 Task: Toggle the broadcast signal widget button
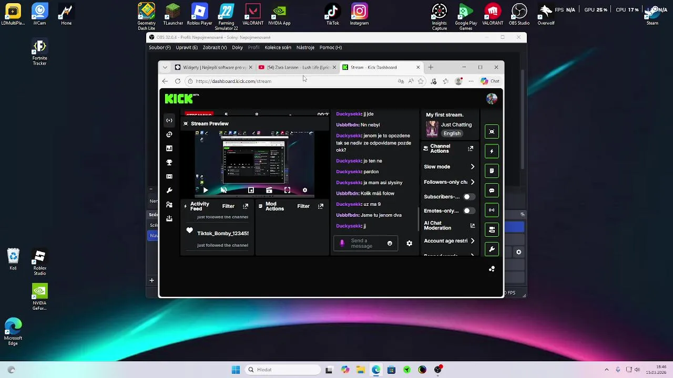[492, 210]
